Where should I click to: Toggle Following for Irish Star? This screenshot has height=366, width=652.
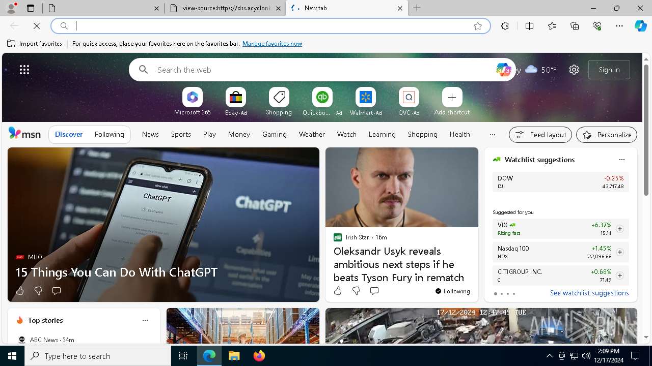pos(453,291)
